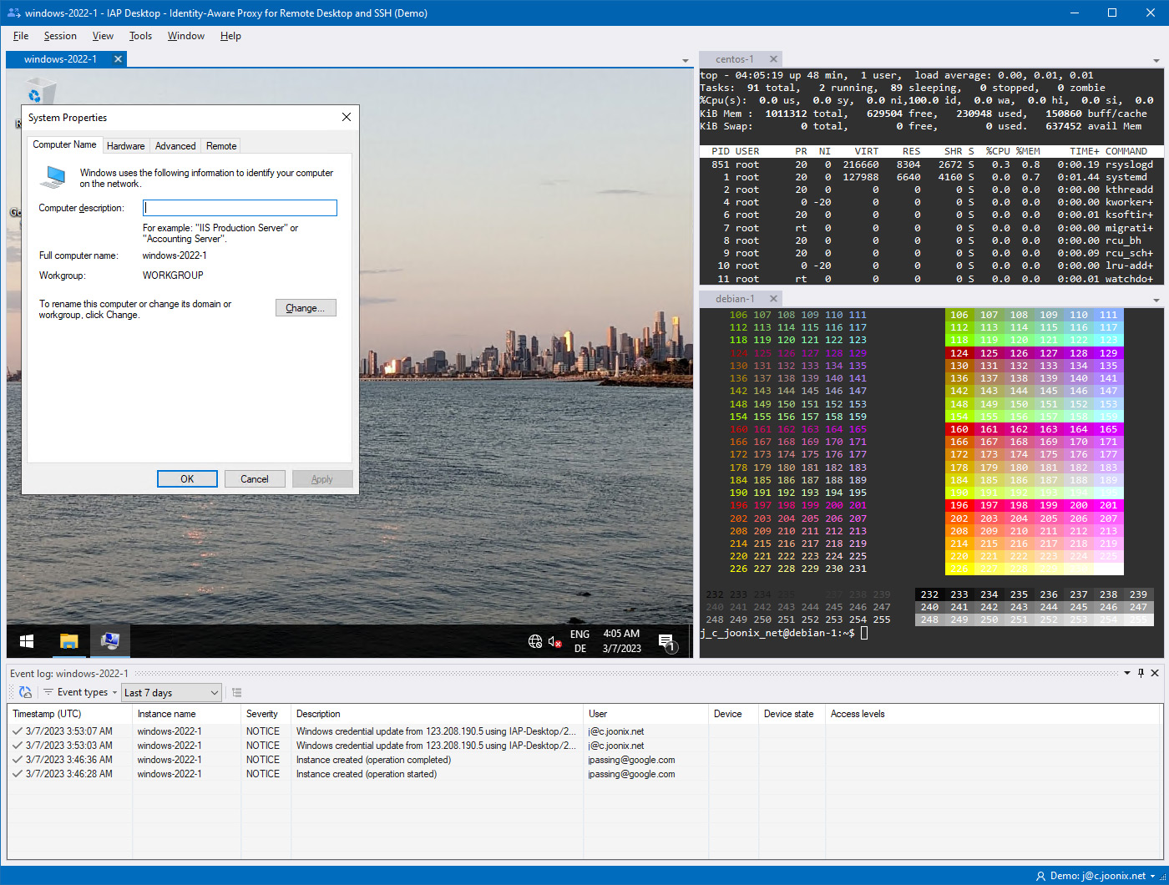This screenshot has height=885, width=1169.
Task: Pin the Event log panel with the pushpin
Action: click(1141, 673)
